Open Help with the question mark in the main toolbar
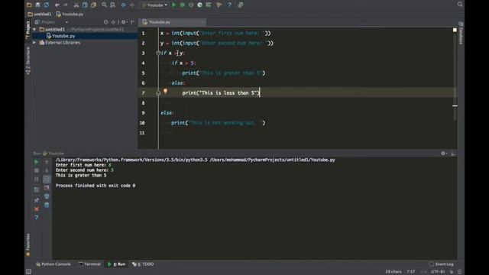This screenshot has width=489, height=275. coord(229,5)
